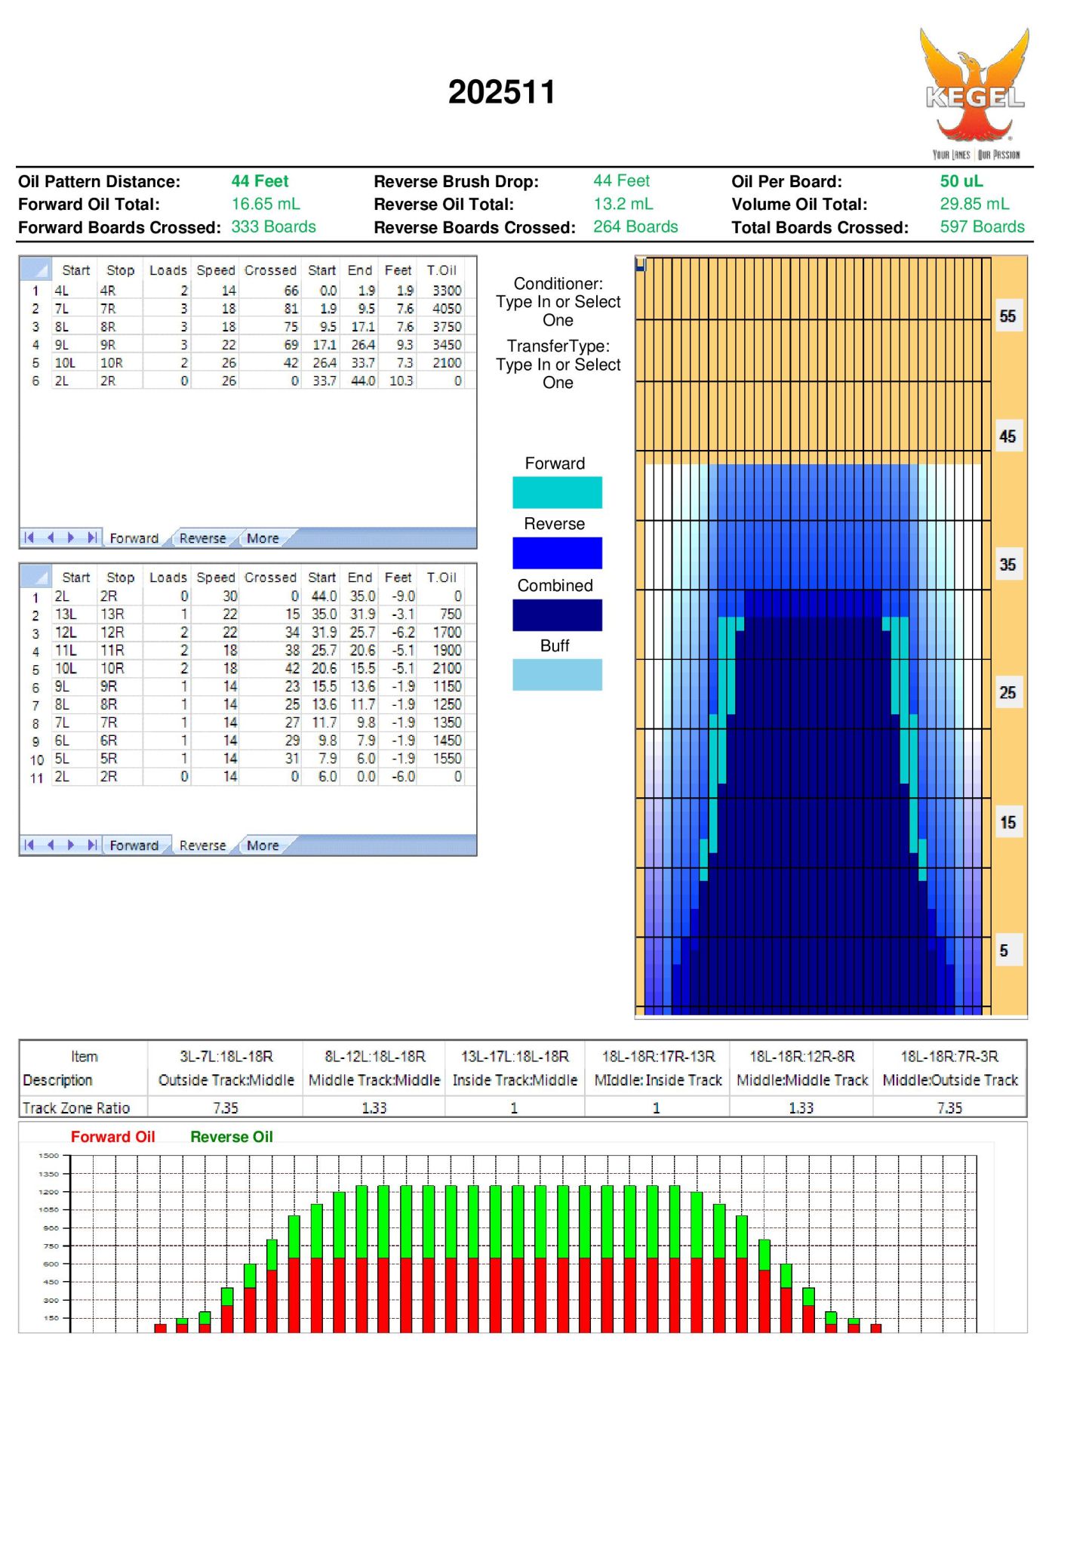Click the Speed column header in lower table
Viewport: 1092px width, 1546px height.
point(216,577)
